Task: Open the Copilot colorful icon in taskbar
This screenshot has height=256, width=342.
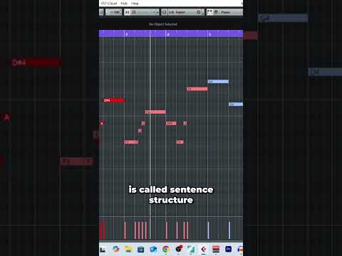Action: pyautogui.click(x=116, y=249)
